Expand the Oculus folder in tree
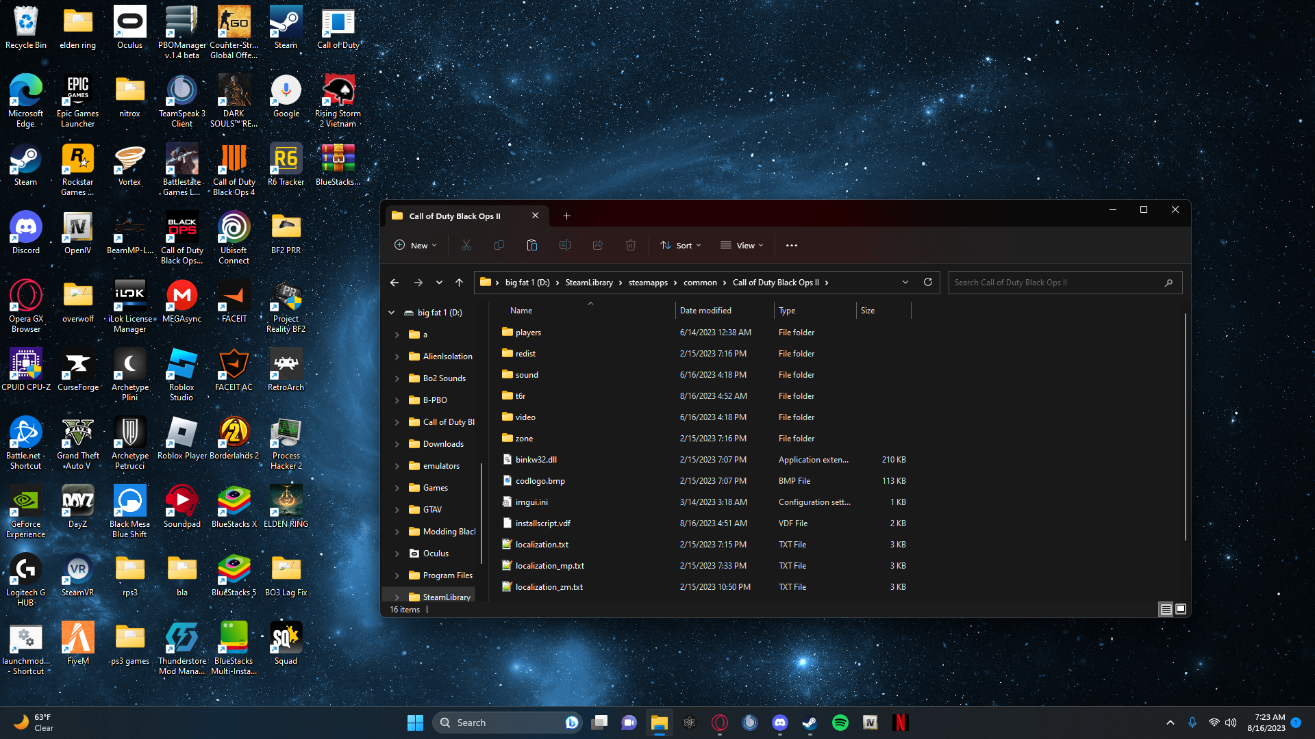Viewport: 1315px width, 739px height. click(397, 553)
